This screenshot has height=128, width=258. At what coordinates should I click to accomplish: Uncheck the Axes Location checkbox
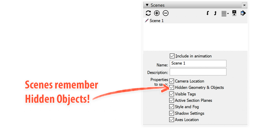(x=172, y=120)
